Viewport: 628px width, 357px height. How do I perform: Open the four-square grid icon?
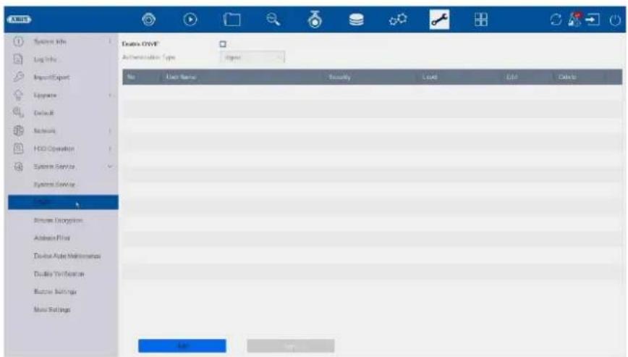point(480,20)
